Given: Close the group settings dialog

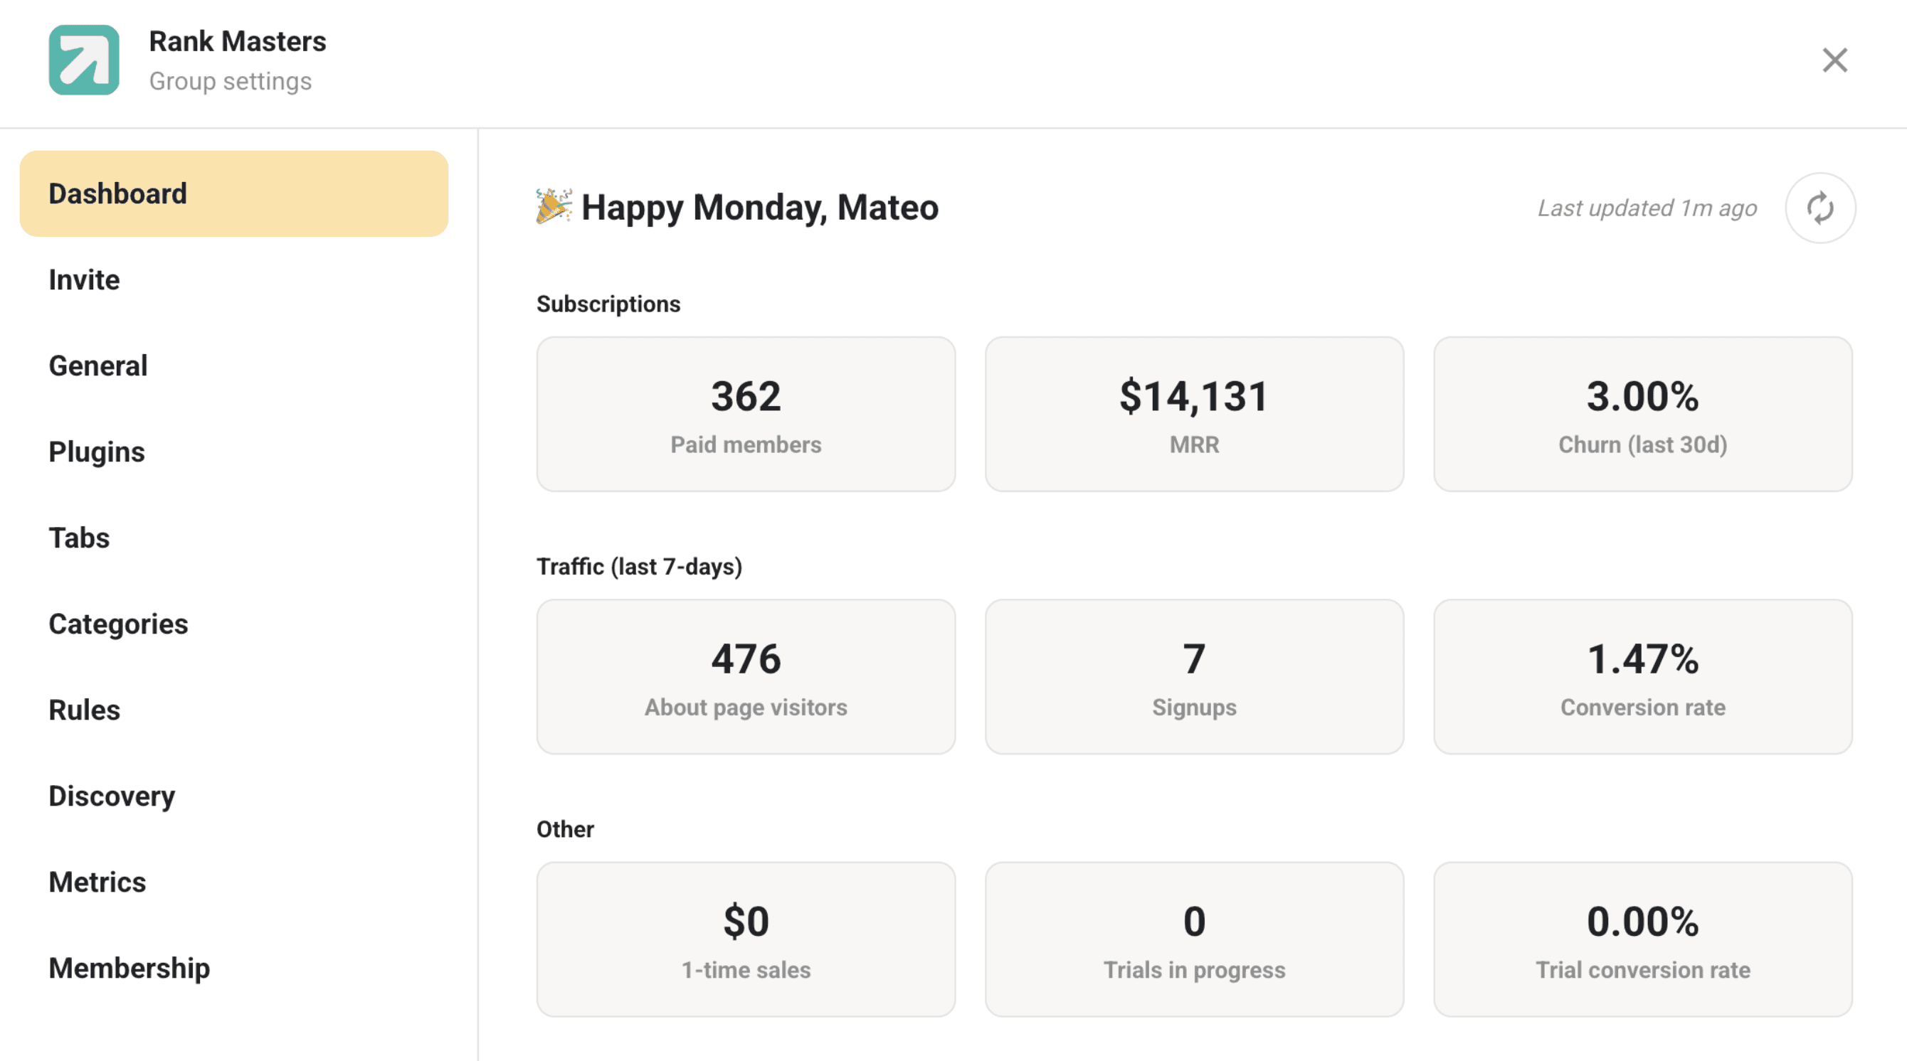Looking at the screenshot, I should (1834, 60).
